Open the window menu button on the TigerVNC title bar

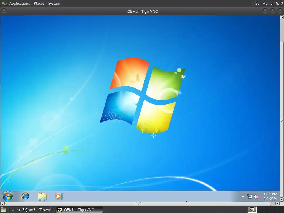4,11
